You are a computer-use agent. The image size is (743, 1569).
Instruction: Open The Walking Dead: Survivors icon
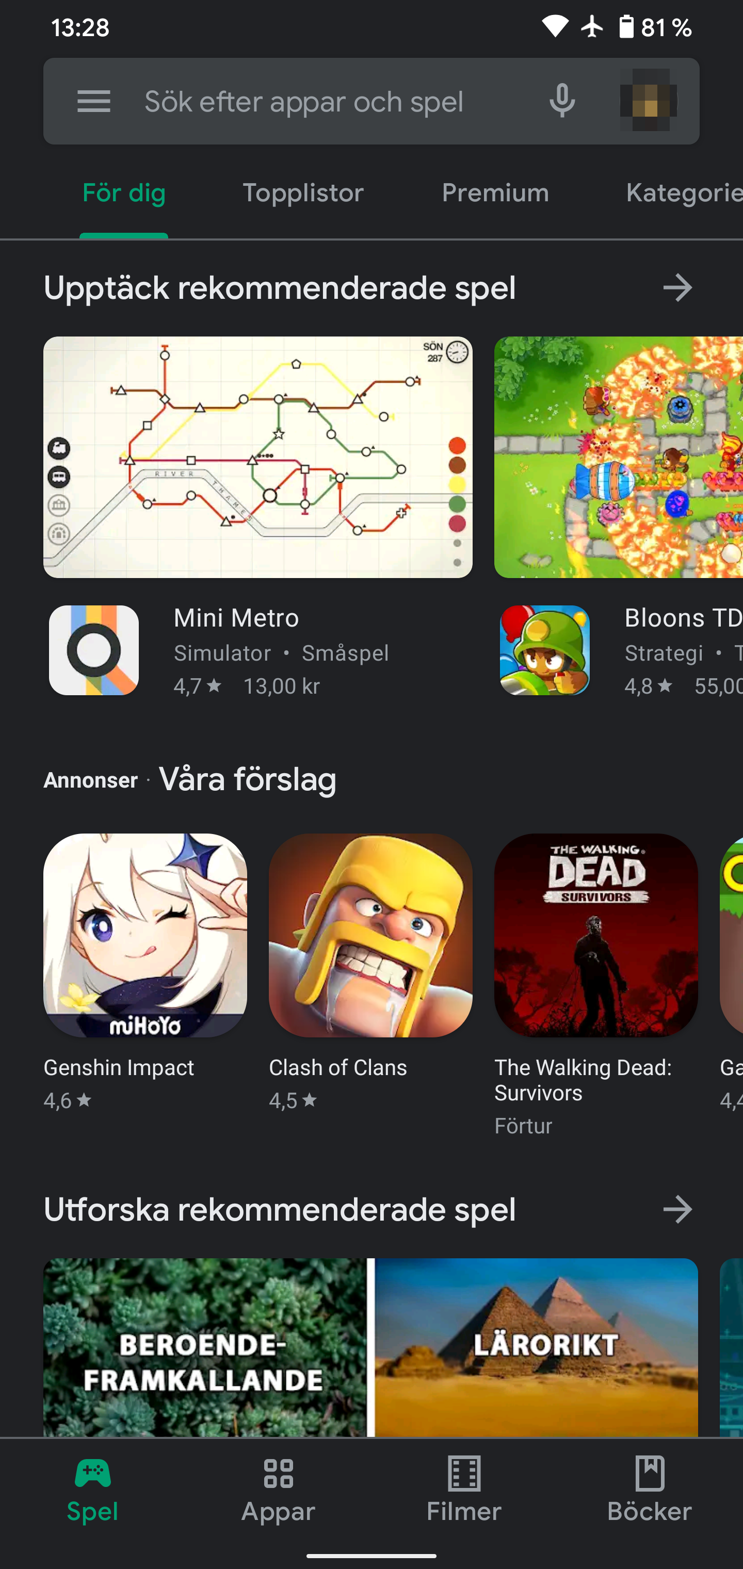595,935
